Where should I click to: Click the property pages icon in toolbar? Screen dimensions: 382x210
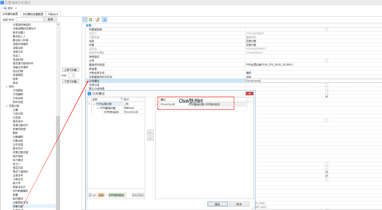pyautogui.click(x=98, y=20)
